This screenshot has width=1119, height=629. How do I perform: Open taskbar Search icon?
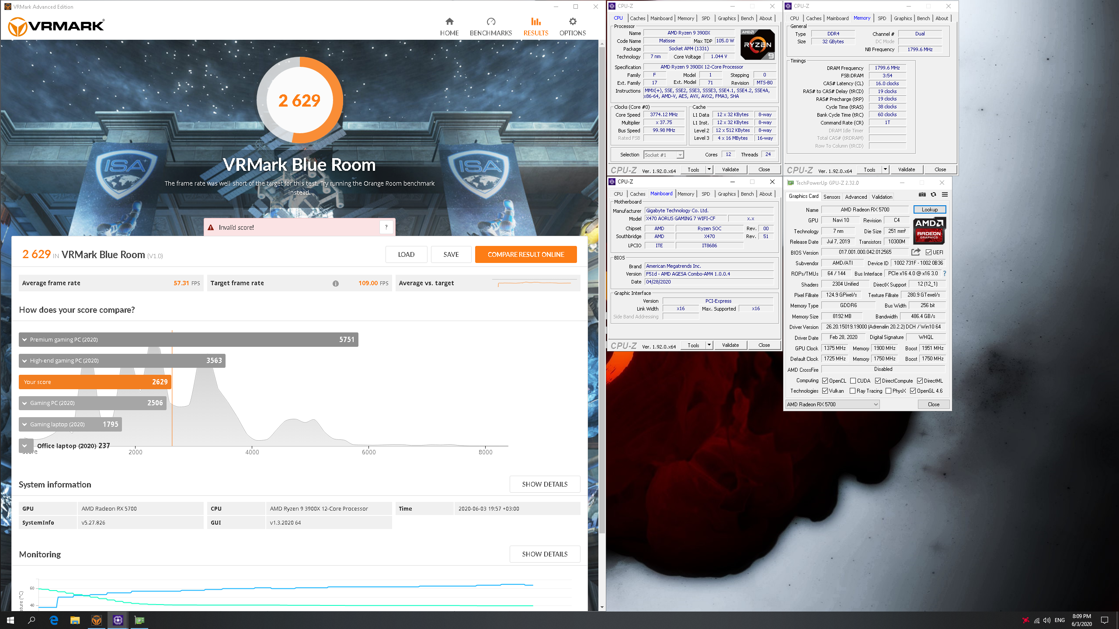pos(31,620)
